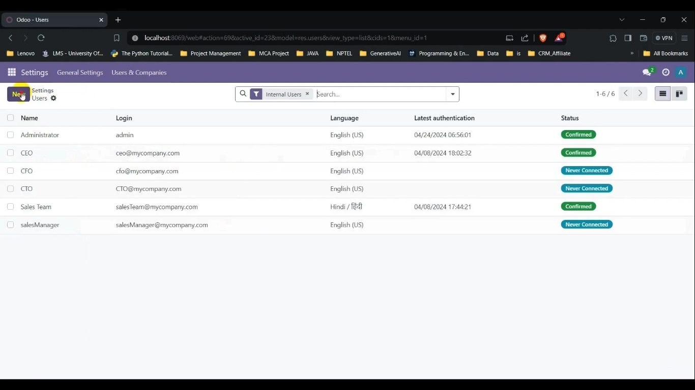Screen dimensions: 695x390
Task: Open the browser hamburger menu
Action: (685, 38)
